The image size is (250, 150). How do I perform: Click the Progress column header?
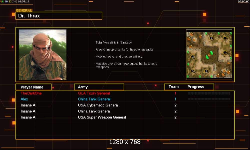(x=196, y=87)
